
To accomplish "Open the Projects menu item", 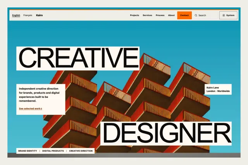I will (x=134, y=15).
